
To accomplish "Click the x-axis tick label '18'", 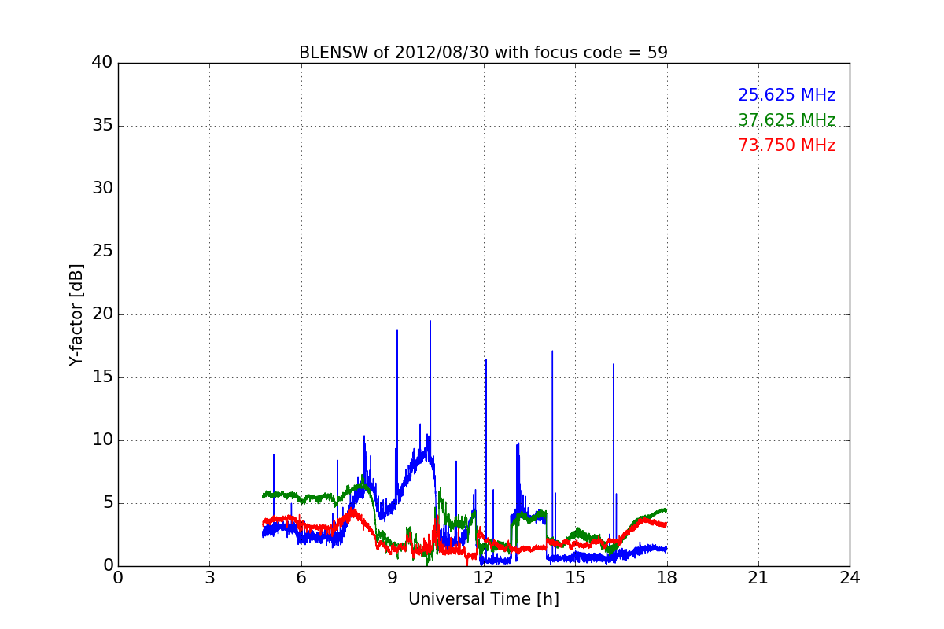I will coord(667,578).
